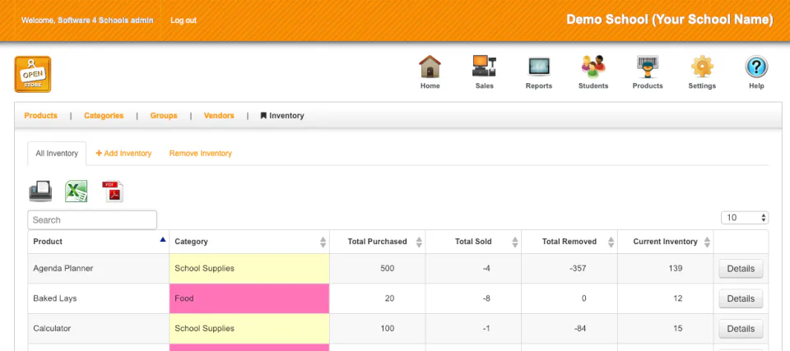Sort by Total Sold arrows
Screen dimensions: 790x351
pyautogui.click(x=515, y=242)
